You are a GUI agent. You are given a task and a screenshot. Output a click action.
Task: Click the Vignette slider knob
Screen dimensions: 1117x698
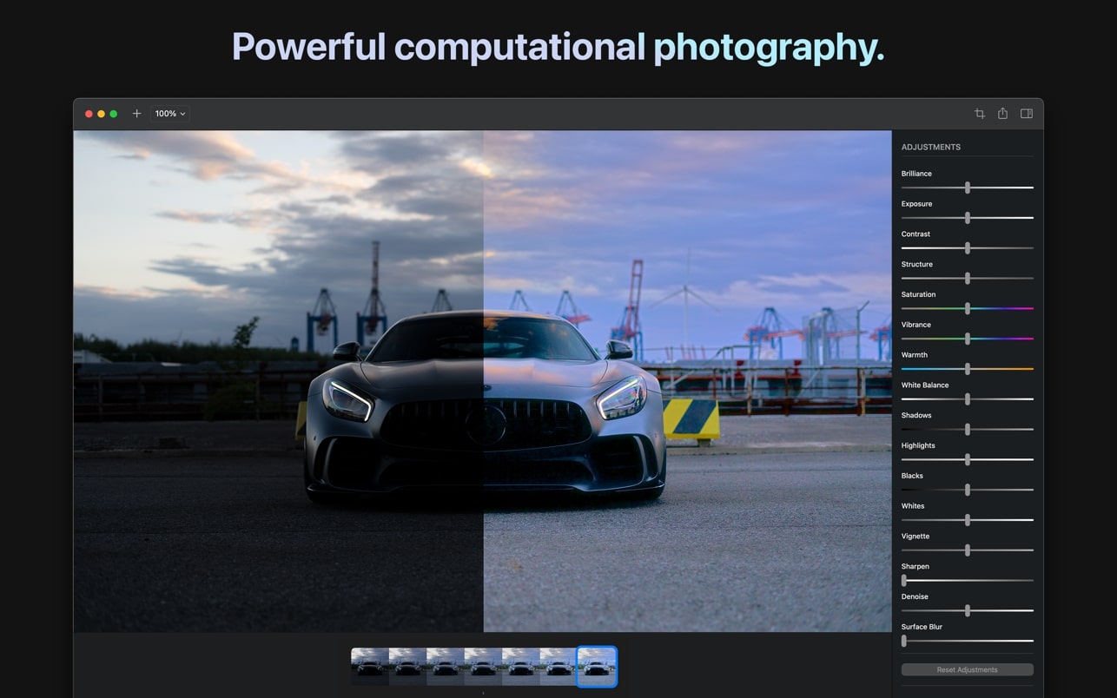(967, 550)
